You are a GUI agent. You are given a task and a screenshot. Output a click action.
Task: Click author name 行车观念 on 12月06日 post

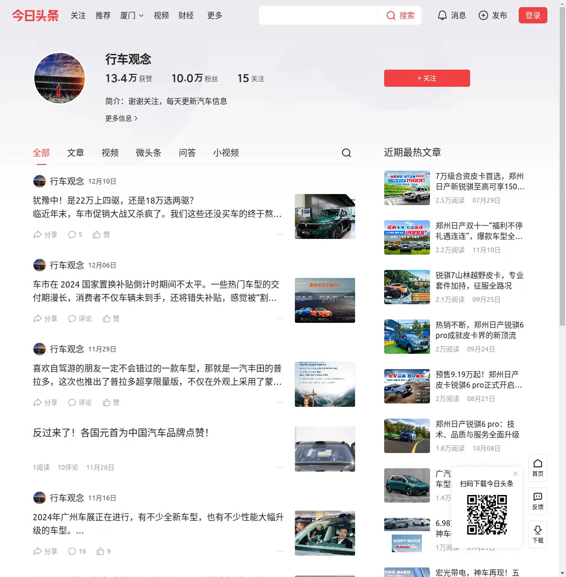pos(67,265)
